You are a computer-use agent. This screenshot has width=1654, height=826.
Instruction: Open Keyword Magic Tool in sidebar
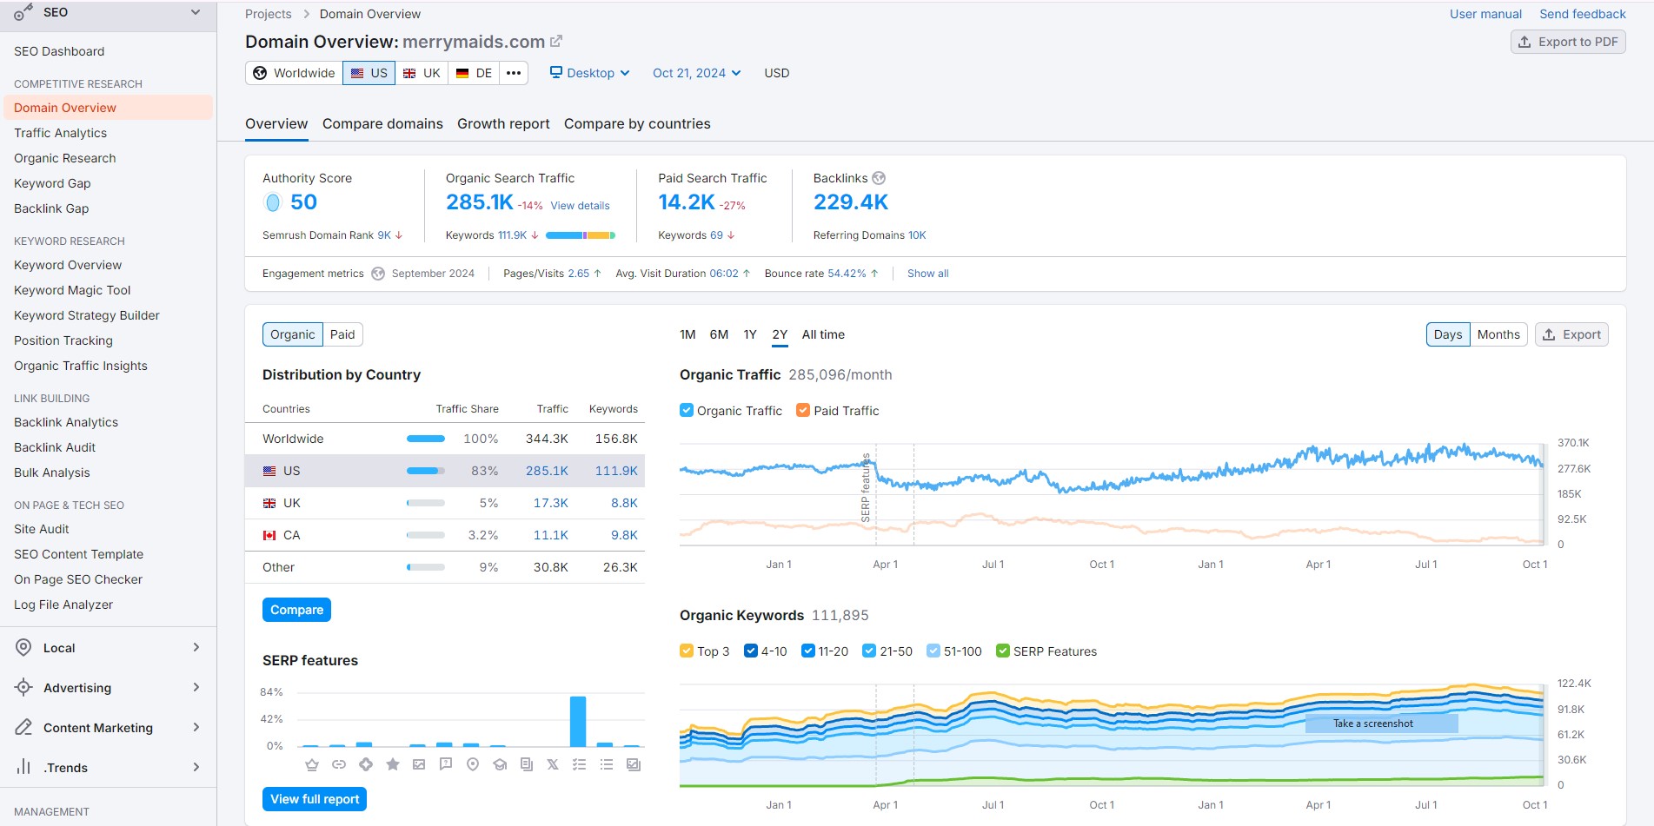point(72,290)
